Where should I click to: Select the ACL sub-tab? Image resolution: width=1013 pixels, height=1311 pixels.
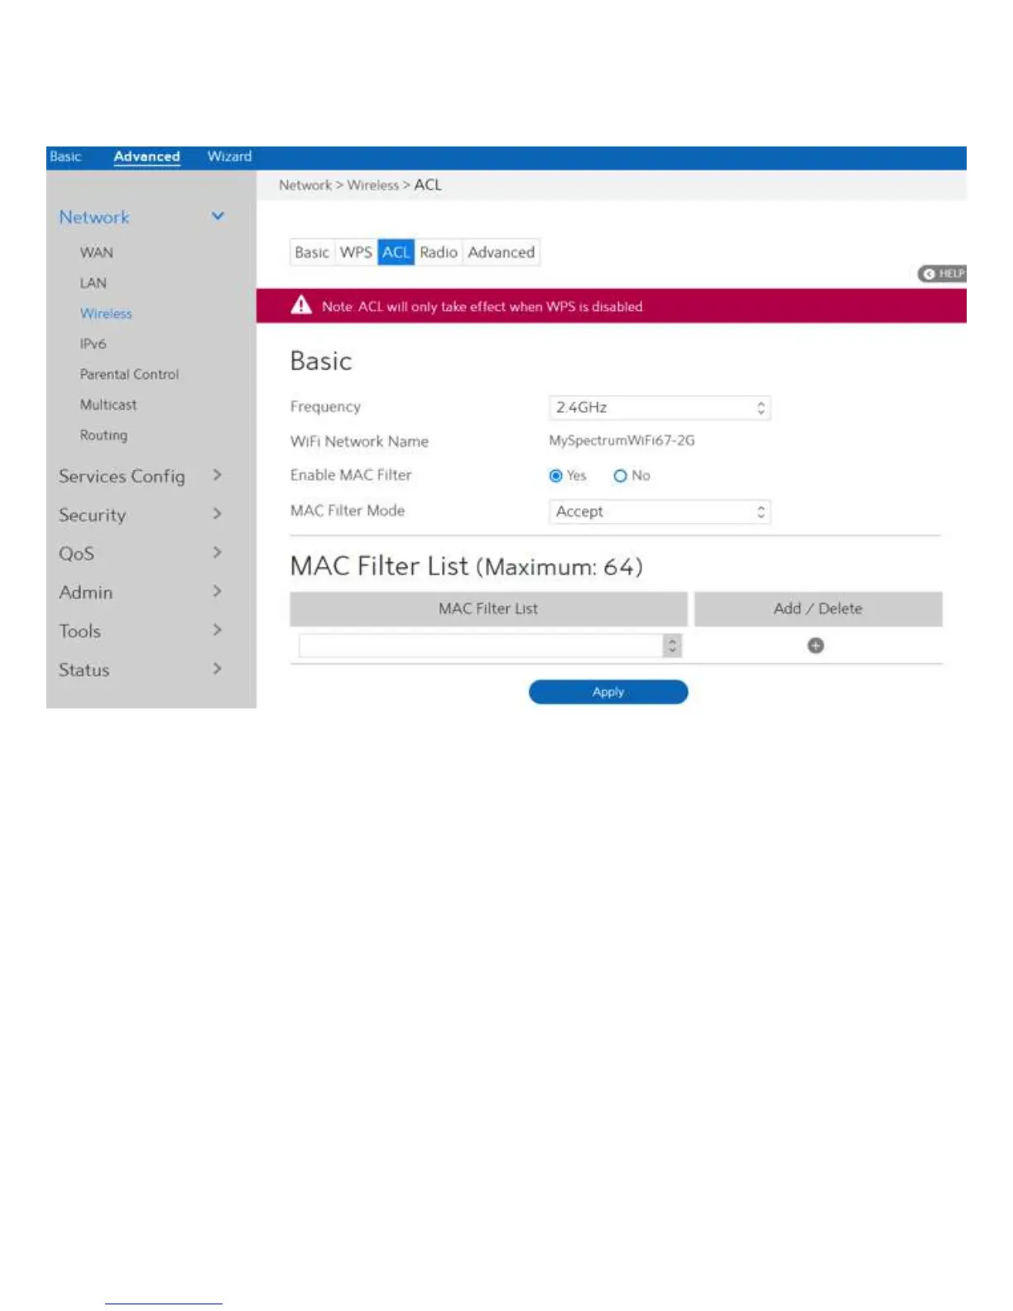(396, 252)
